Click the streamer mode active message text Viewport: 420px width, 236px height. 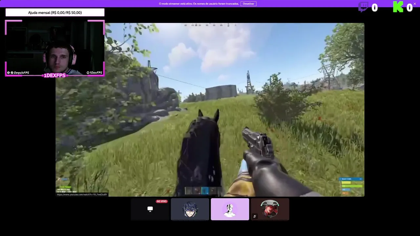pyautogui.click(x=199, y=4)
